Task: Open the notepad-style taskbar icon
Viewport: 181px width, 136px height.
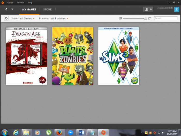Action: click(x=92, y=133)
